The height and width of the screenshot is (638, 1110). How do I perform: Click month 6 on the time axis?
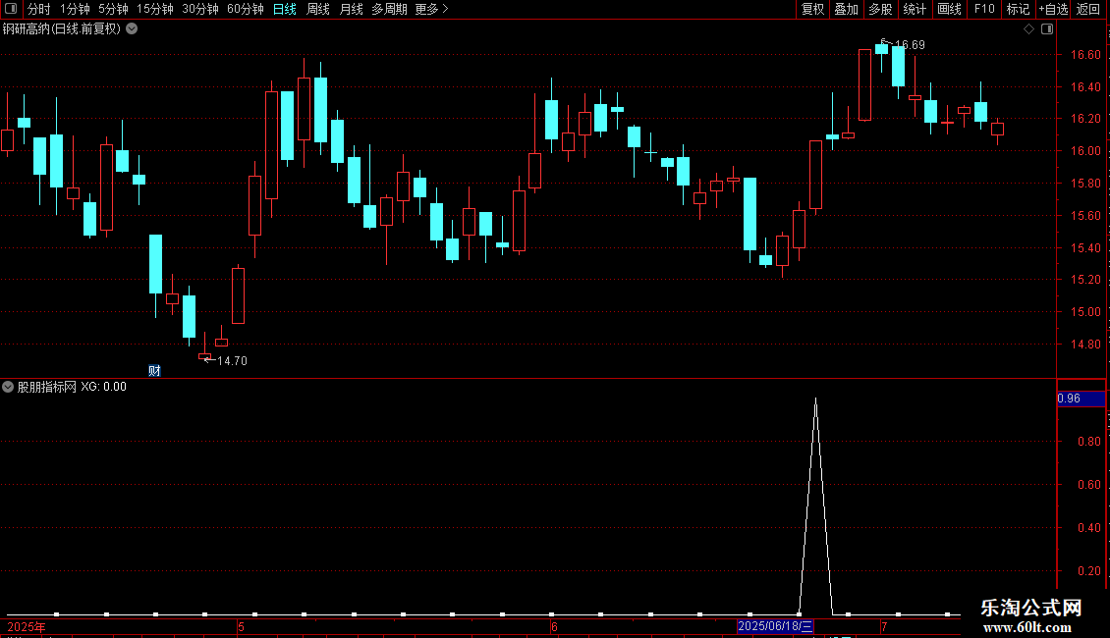[x=554, y=626]
